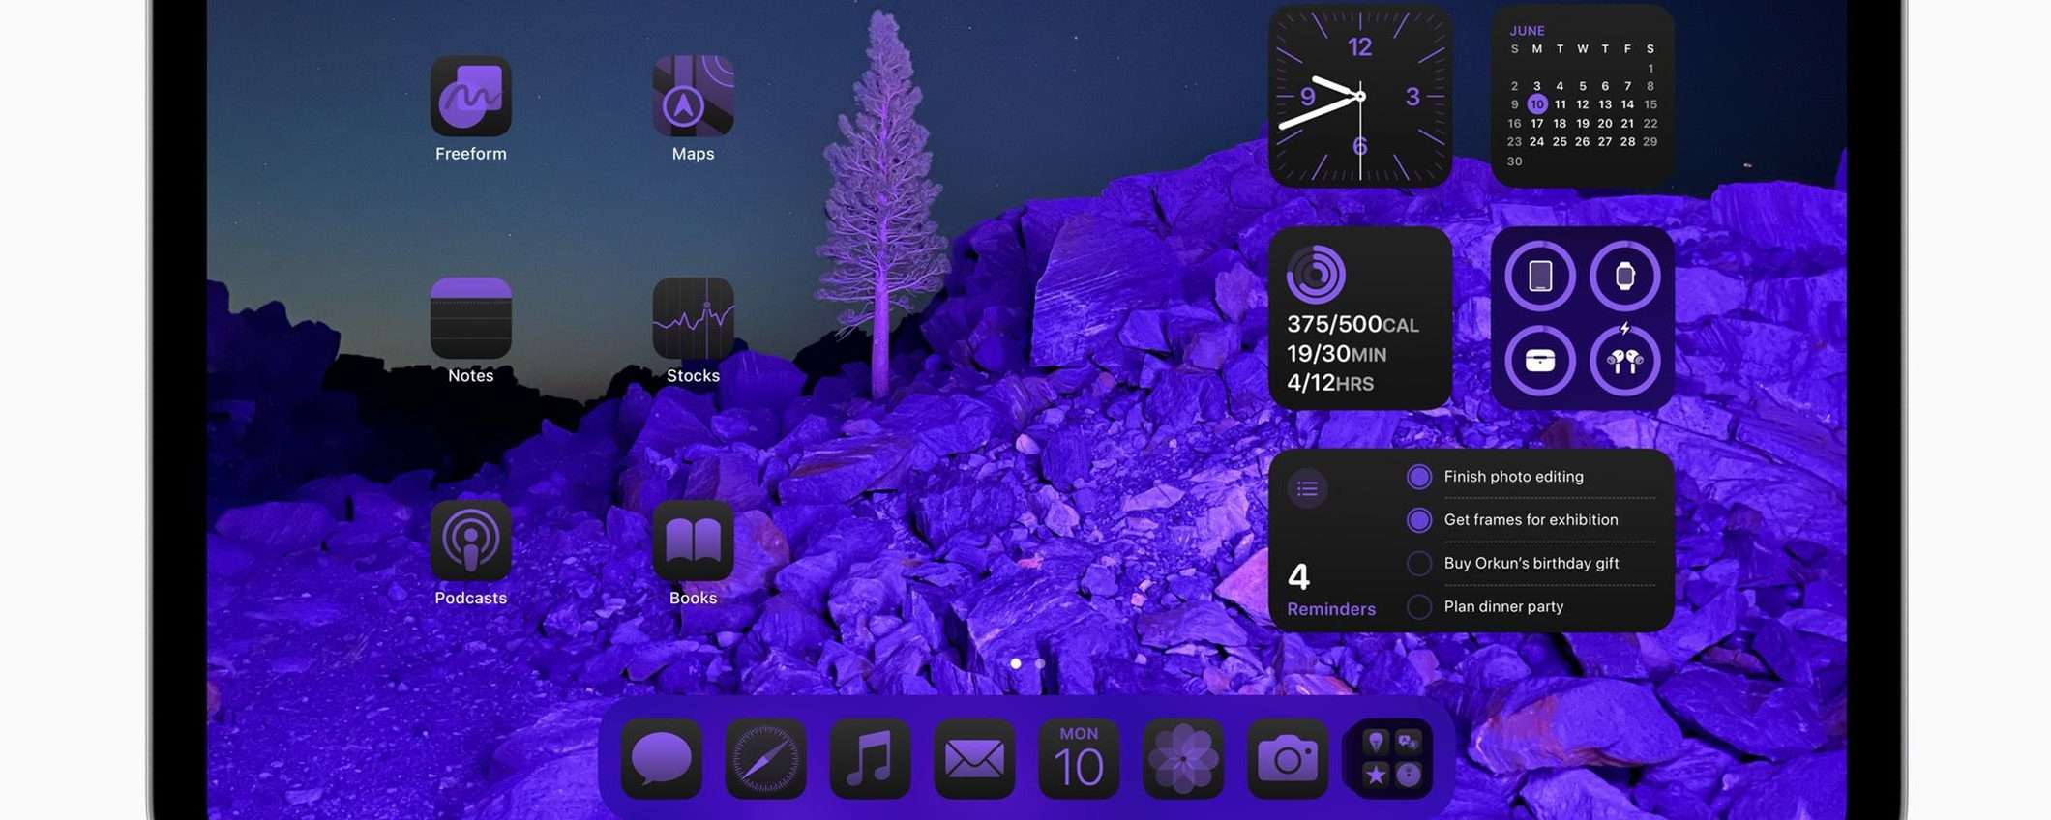Uncheck the Finish photo editing reminder
The image size is (2051, 820).
click(1419, 477)
